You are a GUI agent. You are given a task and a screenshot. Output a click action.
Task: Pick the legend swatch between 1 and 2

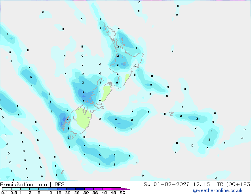(x=25, y=189)
